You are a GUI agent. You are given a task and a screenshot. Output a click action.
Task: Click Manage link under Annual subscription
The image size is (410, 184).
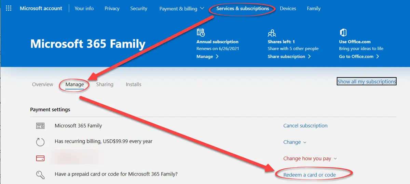click(207, 57)
